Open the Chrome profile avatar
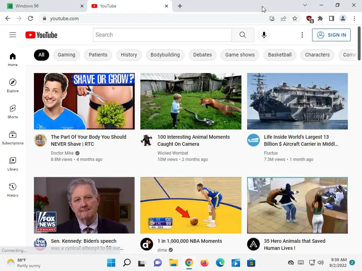This screenshot has height=271, width=362. click(343, 18)
